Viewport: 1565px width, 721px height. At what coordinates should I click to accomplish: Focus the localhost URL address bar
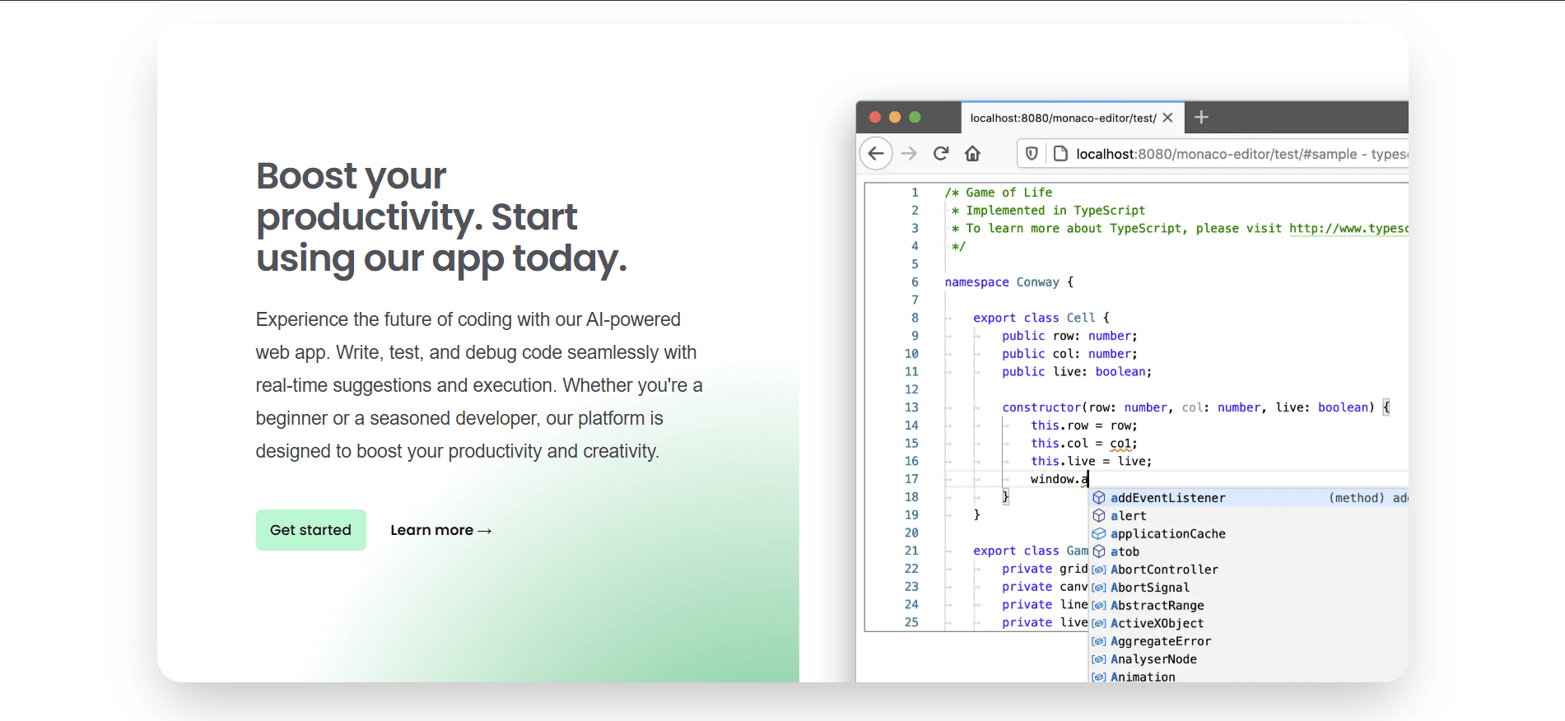click(x=1235, y=154)
